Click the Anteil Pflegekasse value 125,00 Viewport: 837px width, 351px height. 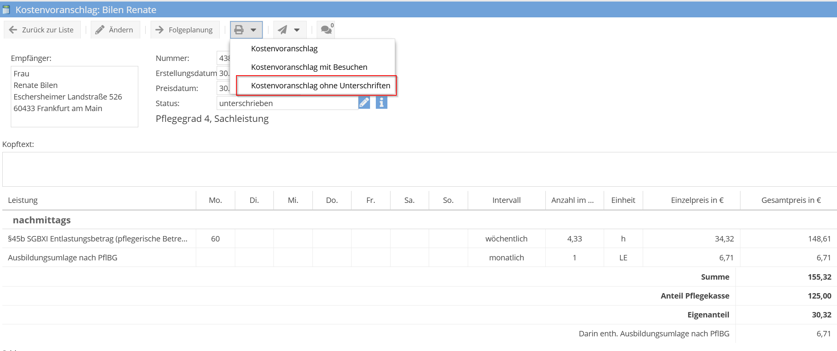[x=819, y=296]
